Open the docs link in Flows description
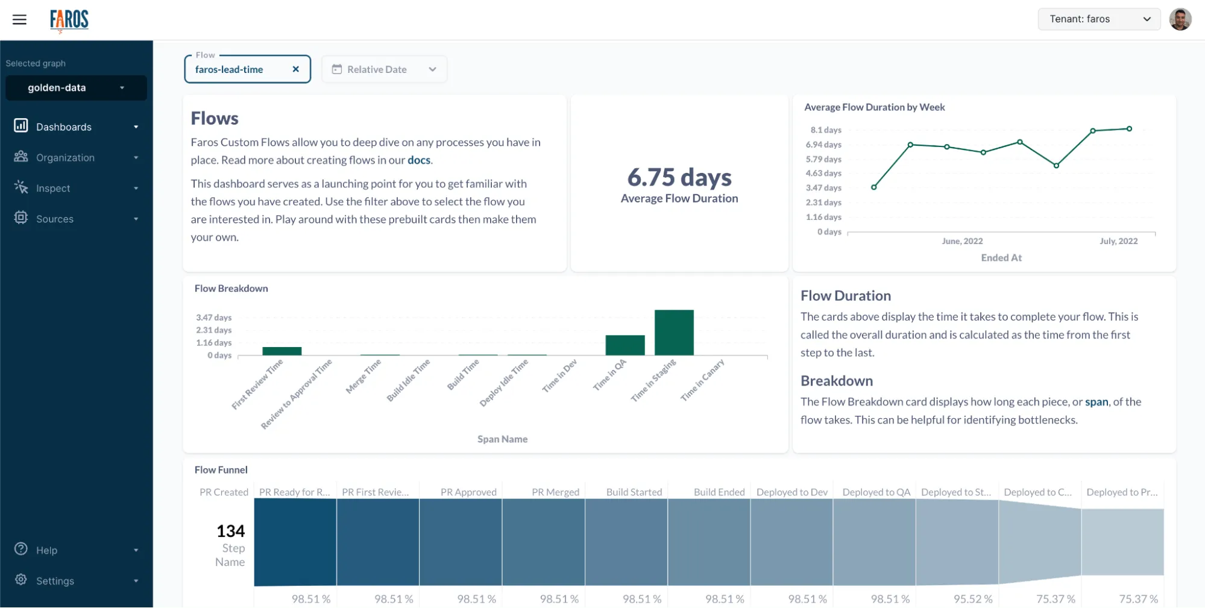This screenshot has height=608, width=1205. [x=419, y=160]
